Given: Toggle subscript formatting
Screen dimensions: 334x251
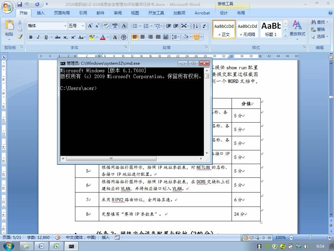Looking at the screenshot, I should click(66, 37).
